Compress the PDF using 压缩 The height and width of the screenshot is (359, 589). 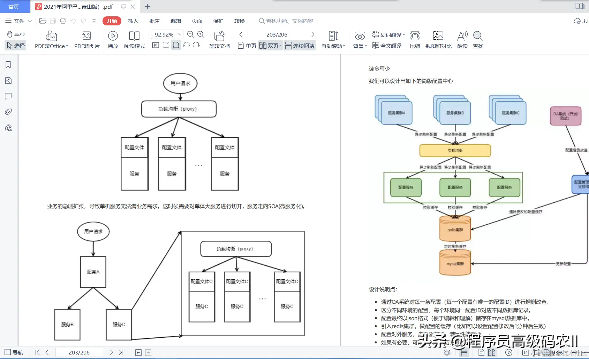(x=415, y=39)
